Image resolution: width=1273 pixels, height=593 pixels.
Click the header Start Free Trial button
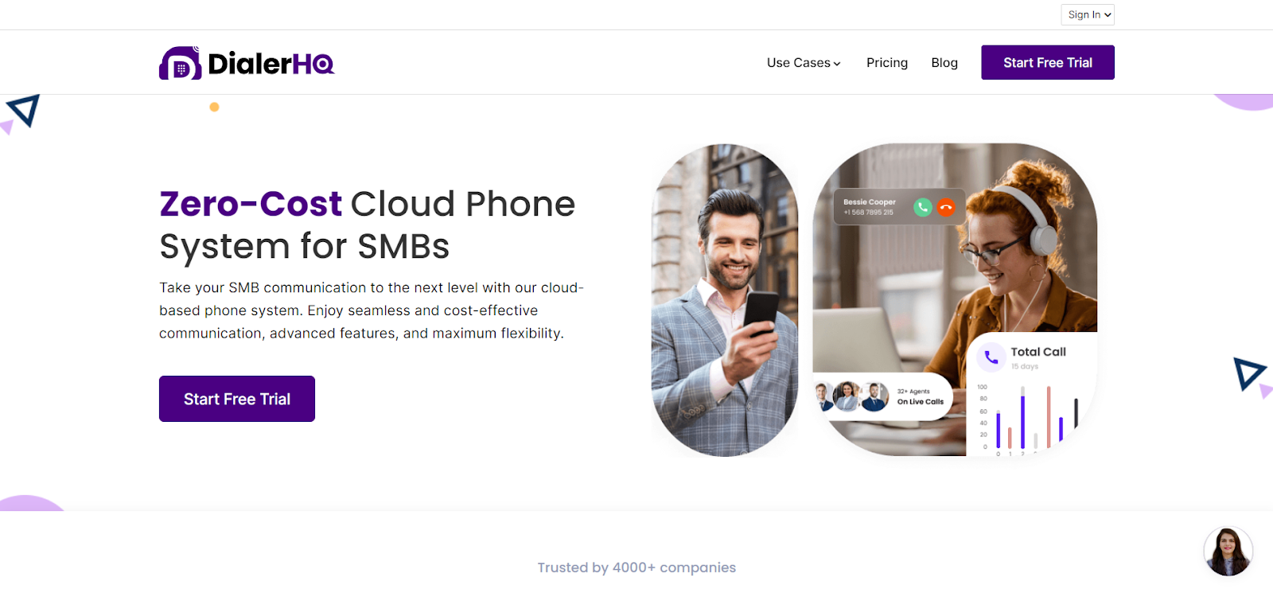(x=1048, y=62)
